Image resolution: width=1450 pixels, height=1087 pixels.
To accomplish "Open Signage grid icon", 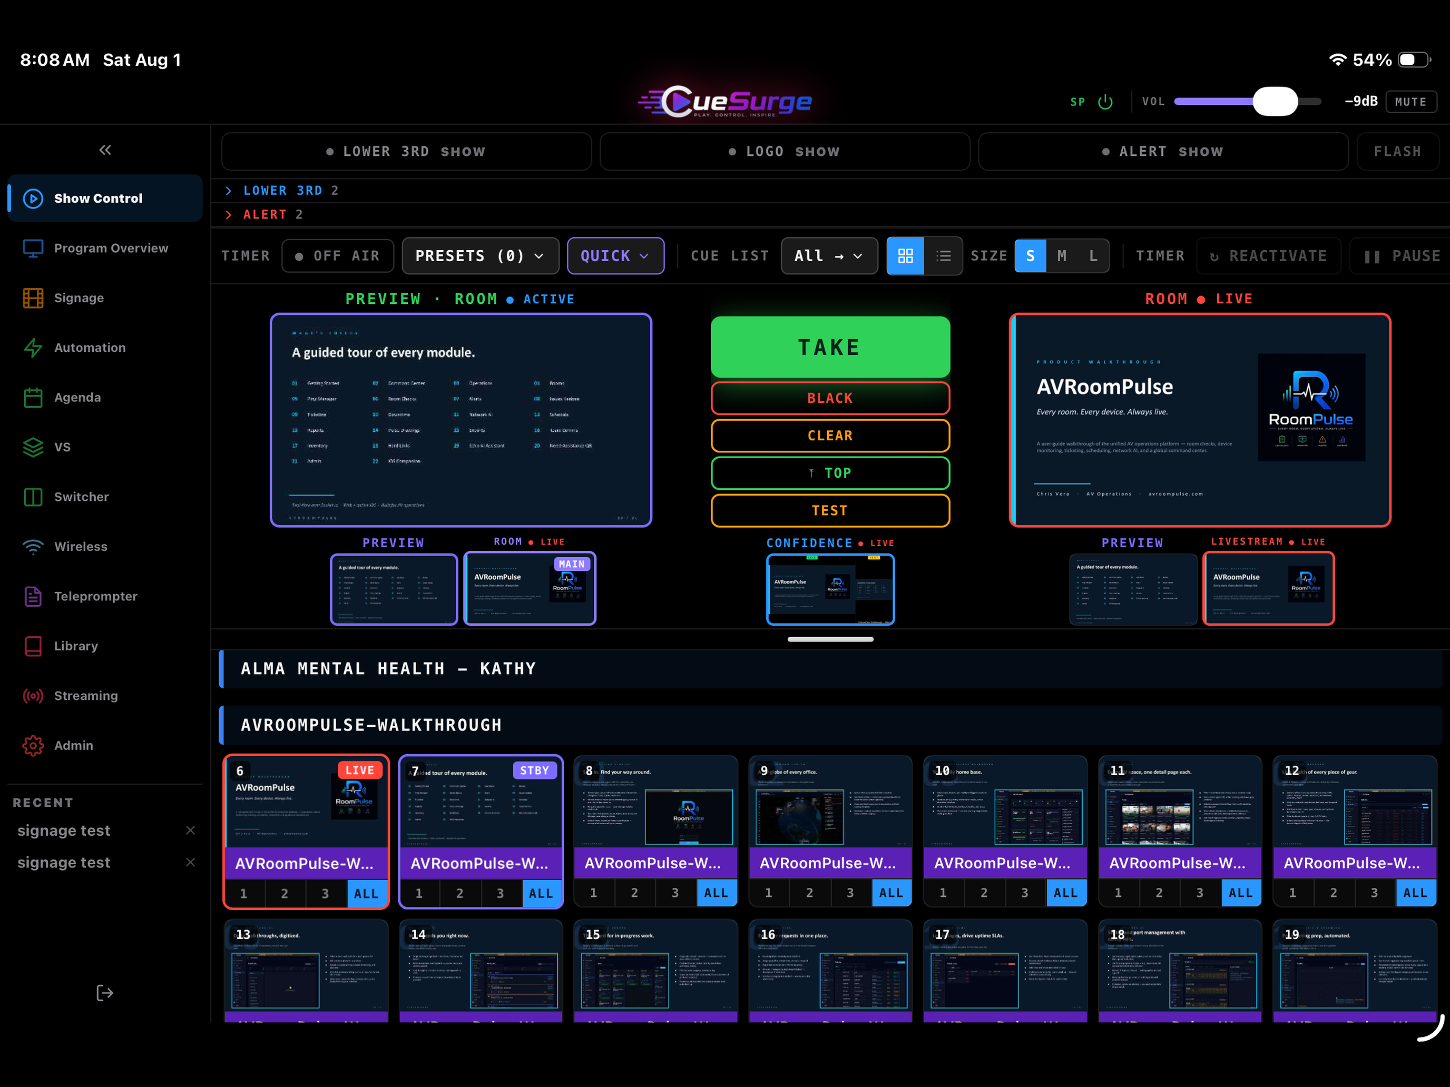I will pos(33,298).
